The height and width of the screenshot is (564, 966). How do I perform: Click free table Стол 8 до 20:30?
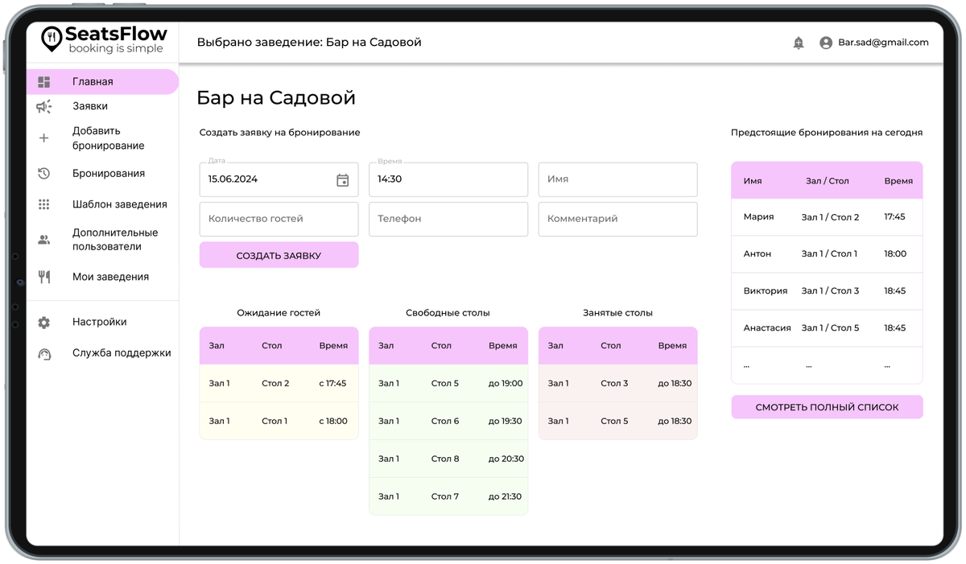pos(448,459)
